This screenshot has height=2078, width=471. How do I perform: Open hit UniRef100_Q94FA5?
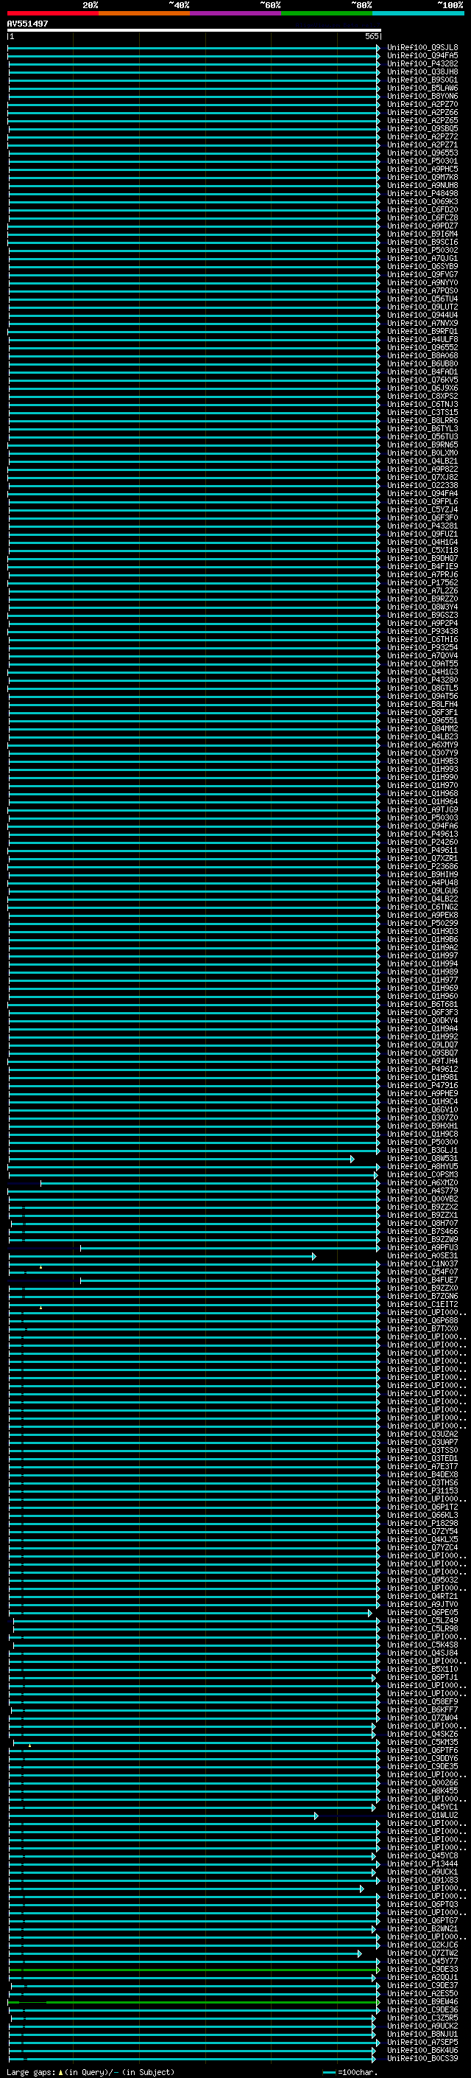(x=422, y=56)
